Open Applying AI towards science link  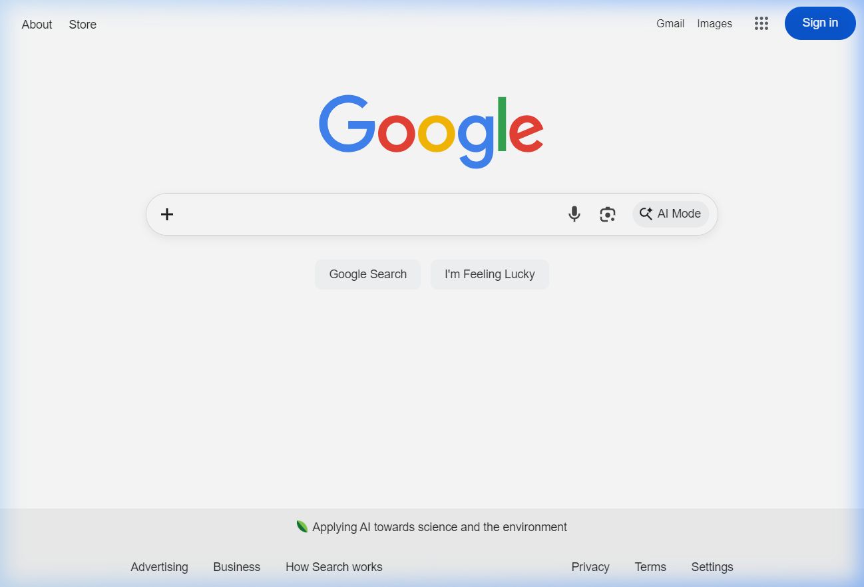(x=439, y=527)
